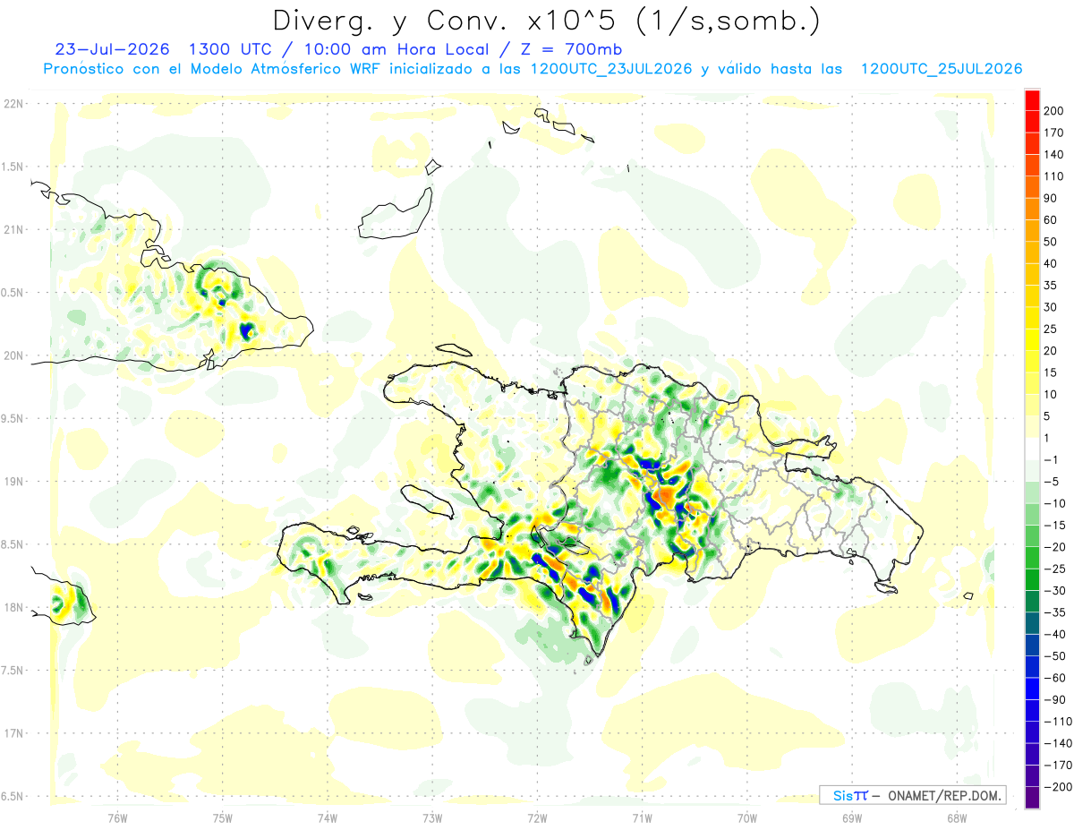Screen dimensions: 1074x830
Task: Click the dark purple bottom colorbar segment
Action: [x=1032, y=797]
